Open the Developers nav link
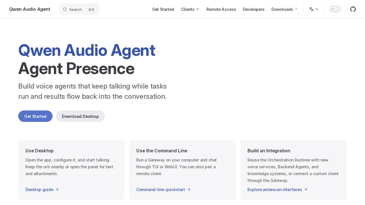The width and height of the screenshot is (365, 205). click(x=253, y=9)
